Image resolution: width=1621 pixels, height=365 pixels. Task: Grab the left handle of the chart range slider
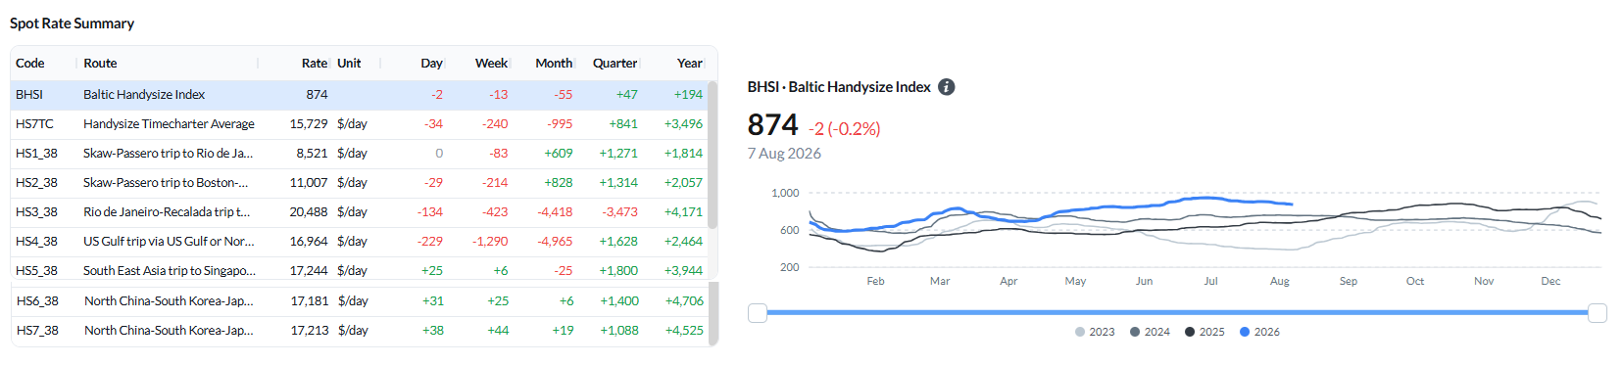click(x=758, y=313)
